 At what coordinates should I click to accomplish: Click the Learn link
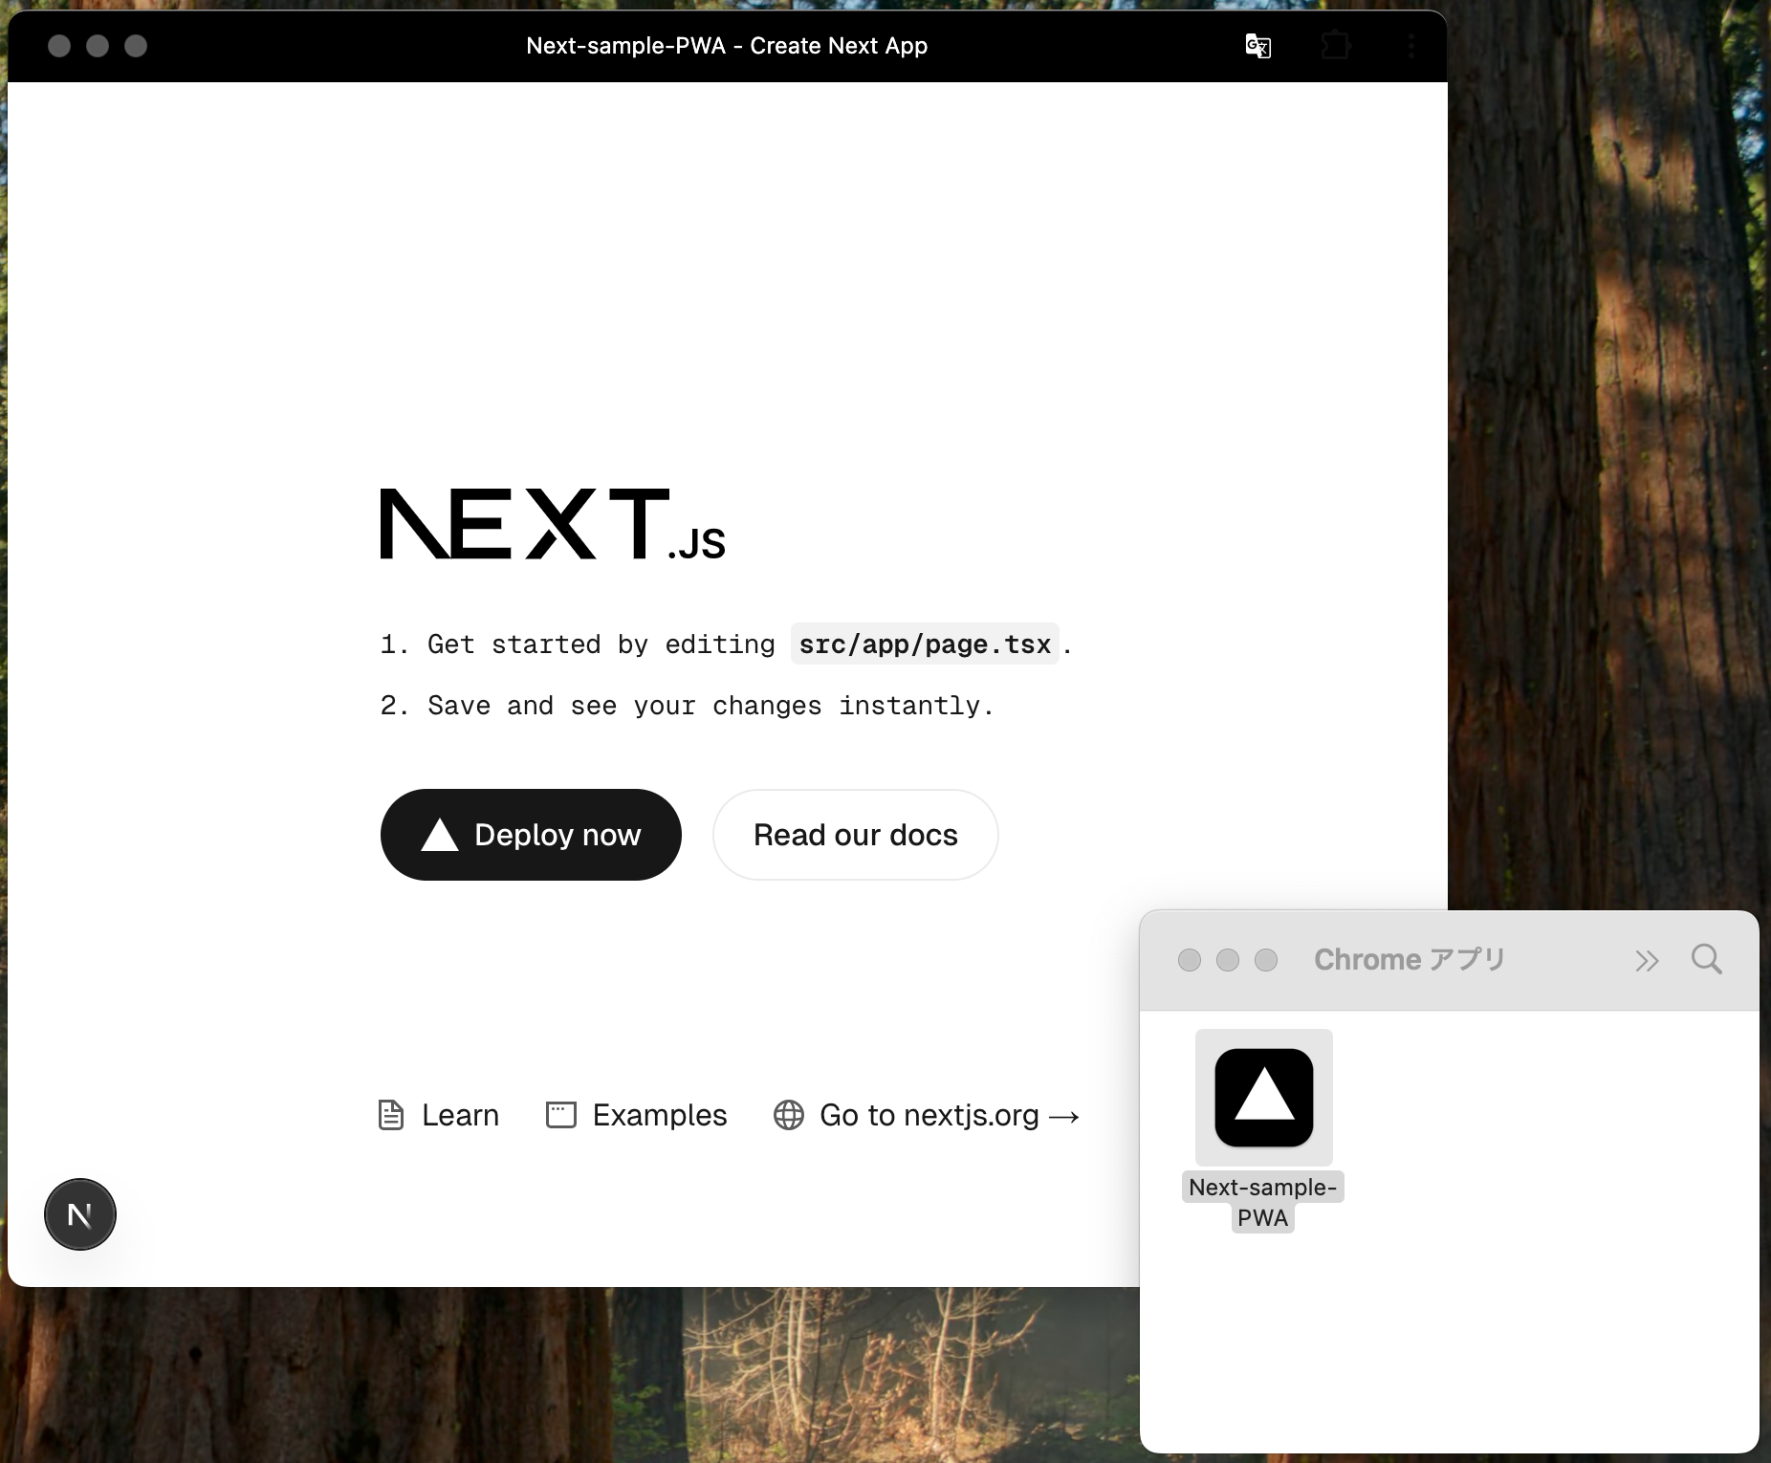coord(439,1115)
